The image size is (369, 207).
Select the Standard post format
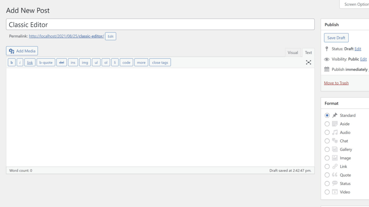click(x=327, y=115)
